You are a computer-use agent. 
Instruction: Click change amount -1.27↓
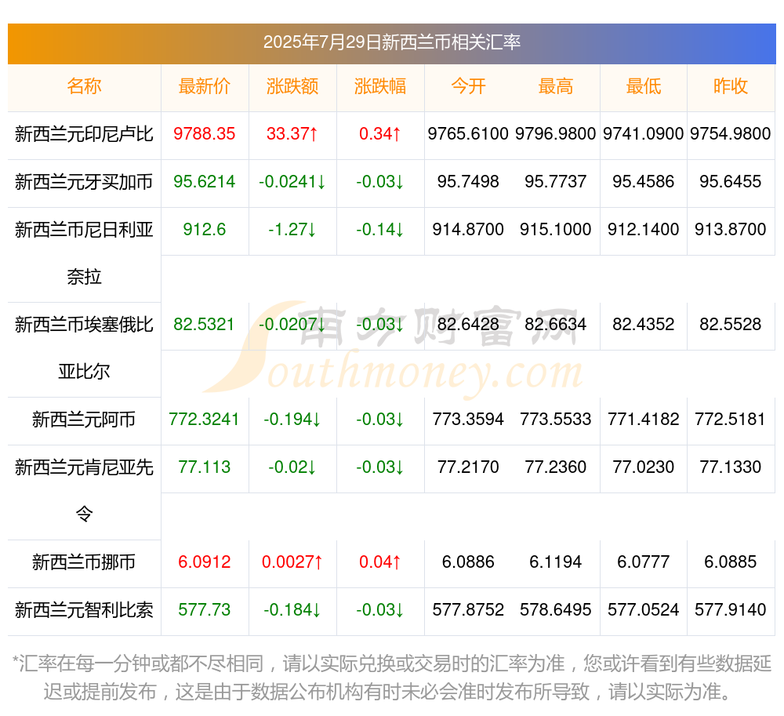coord(292,230)
